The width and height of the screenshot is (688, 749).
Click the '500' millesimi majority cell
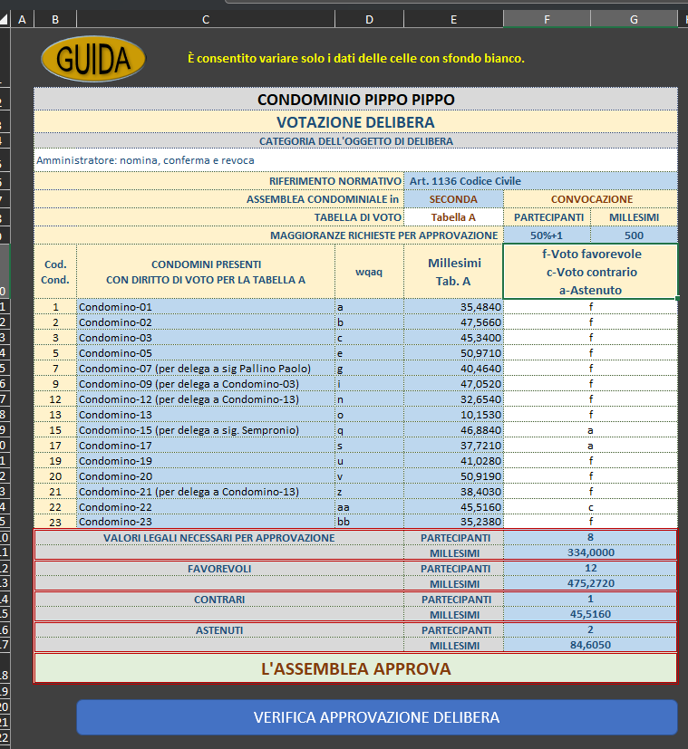click(x=634, y=235)
